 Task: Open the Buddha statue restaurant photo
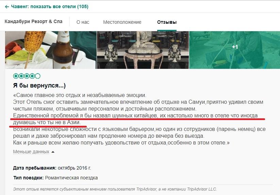pos(143,50)
